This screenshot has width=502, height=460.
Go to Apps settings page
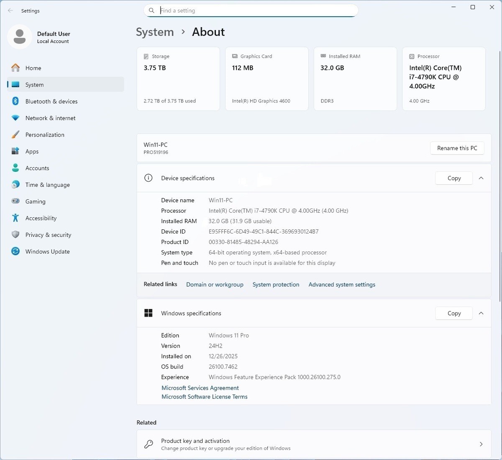[x=32, y=151]
